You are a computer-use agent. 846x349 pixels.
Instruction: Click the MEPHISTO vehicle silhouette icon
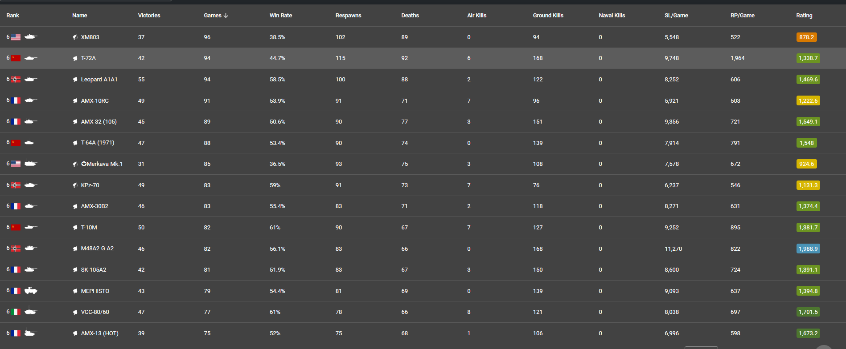coord(31,291)
